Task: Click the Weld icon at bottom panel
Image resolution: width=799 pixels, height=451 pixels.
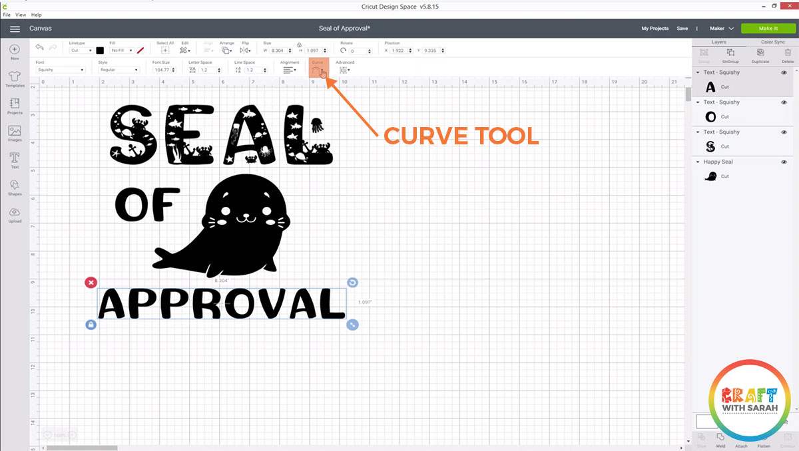Action: pyautogui.click(x=721, y=439)
